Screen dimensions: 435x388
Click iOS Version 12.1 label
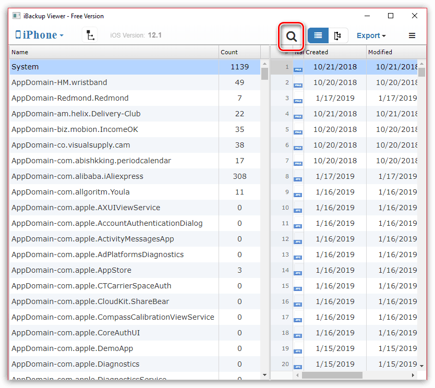[x=136, y=35]
